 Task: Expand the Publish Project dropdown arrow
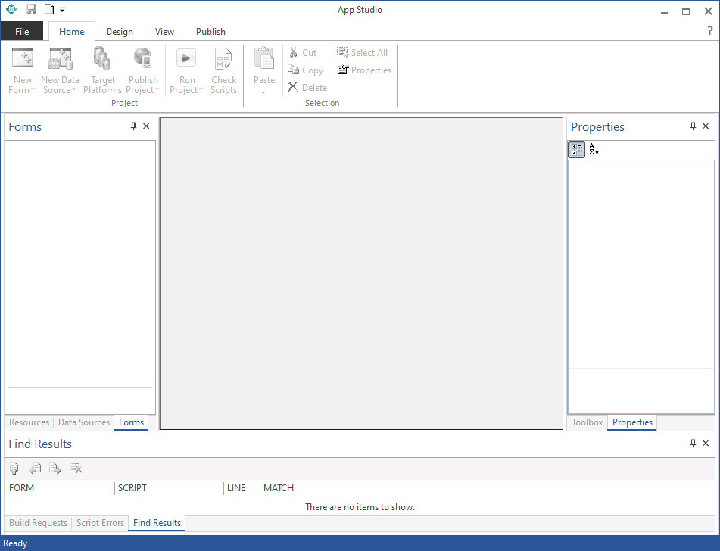click(x=157, y=90)
